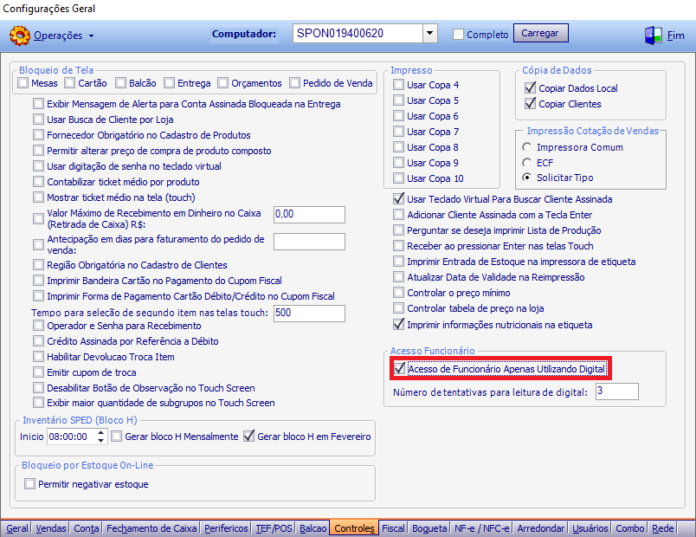The height and width of the screenshot is (537, 696).
Task: Uncheck Imprimir informações nutricionais na etiqueta
Action: [398, 324]
